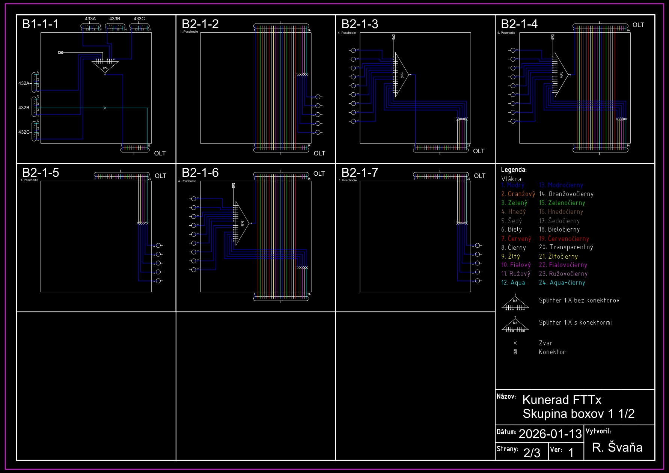Image resolution: width=669 pixels, height=473 pixels.
Task: Select the B2-1-7 box title
Action: pos(360,173)
